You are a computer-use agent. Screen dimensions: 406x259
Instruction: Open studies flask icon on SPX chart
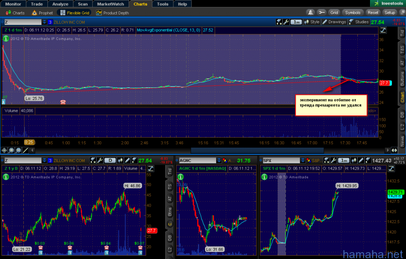(x=368, y=160)
